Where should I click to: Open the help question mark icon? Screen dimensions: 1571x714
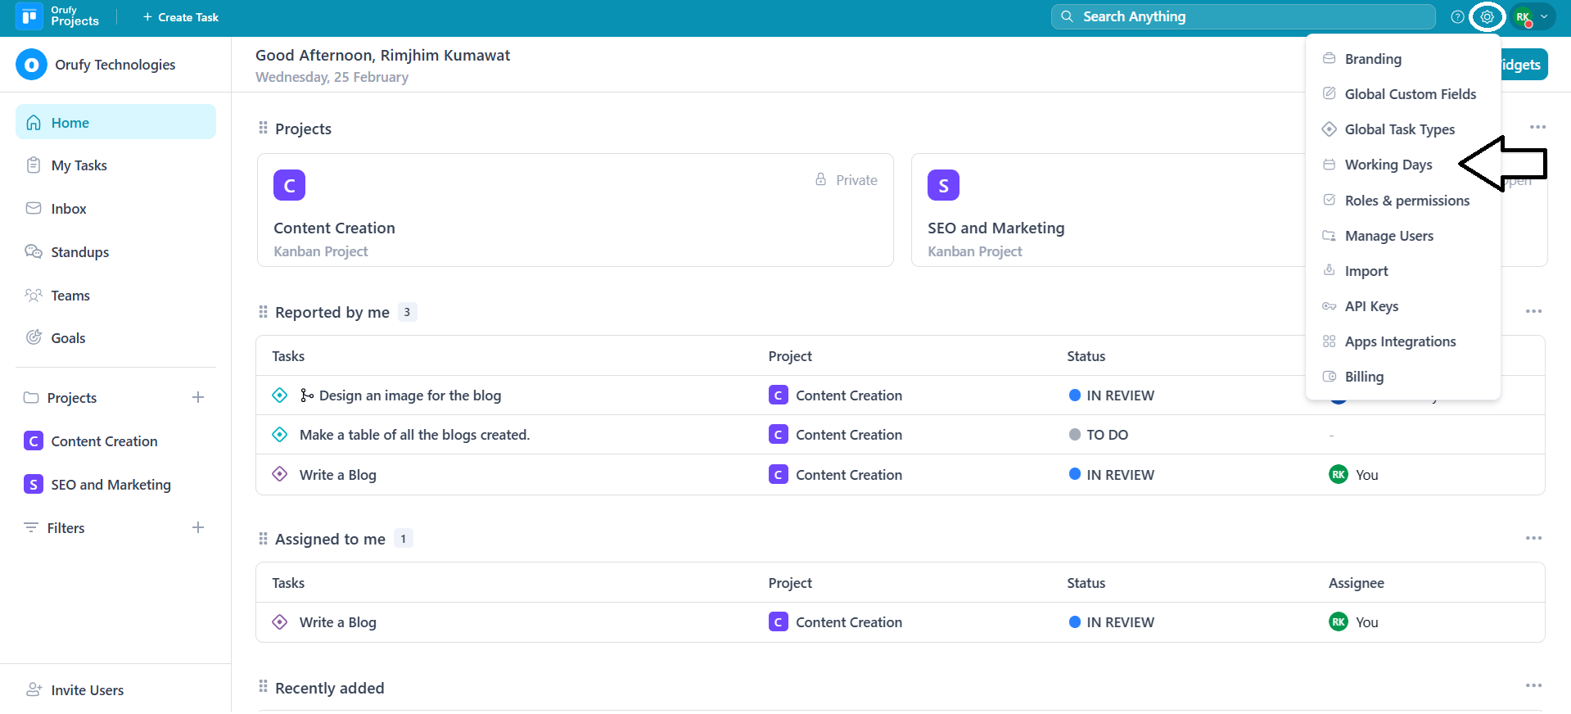tap(1457, 16)
